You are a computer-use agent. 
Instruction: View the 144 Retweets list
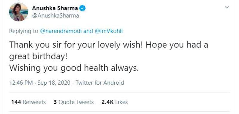28,102
